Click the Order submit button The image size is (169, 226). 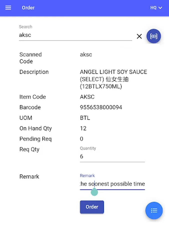(92, 207)
